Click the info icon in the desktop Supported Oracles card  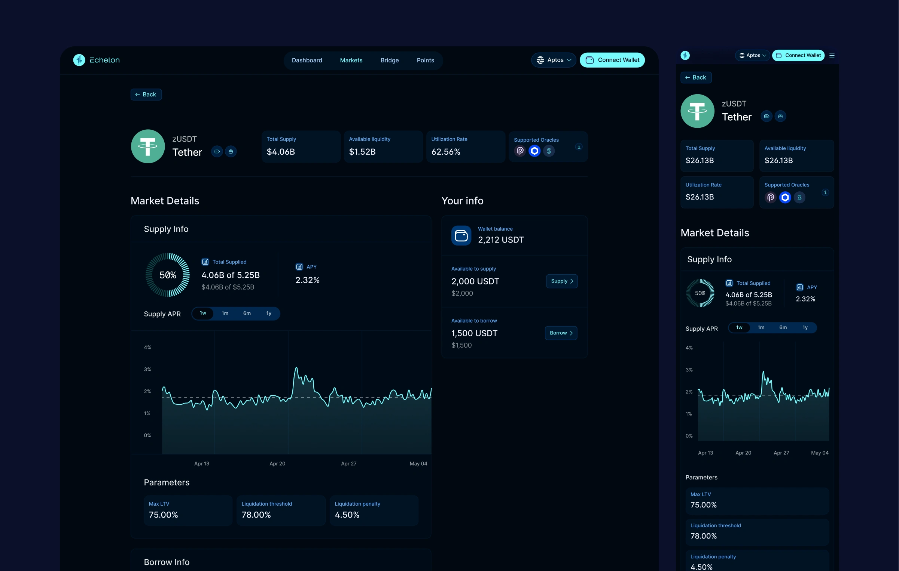[x=579, y=147]
